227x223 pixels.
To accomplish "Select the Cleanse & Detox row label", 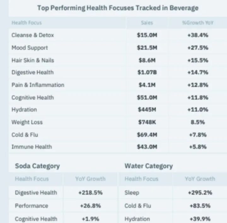I will [32, 35].
